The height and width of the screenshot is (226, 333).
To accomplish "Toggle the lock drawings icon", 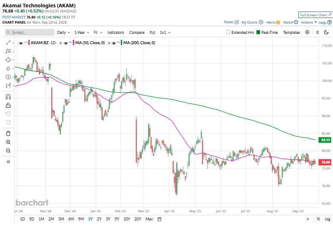I will point(8,105).
